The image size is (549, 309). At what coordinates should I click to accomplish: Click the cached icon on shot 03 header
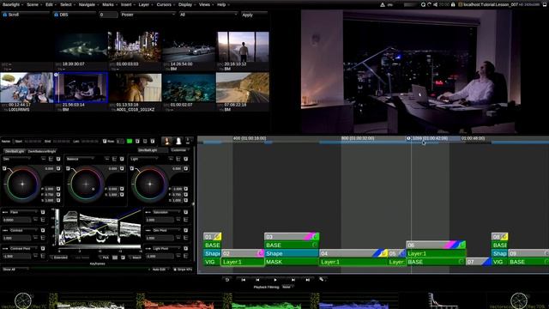(x=316, y=237)
